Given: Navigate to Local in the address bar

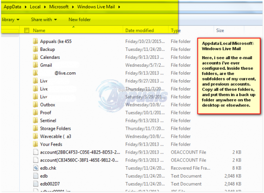Looking at the screenshot, I should (35, 7).
